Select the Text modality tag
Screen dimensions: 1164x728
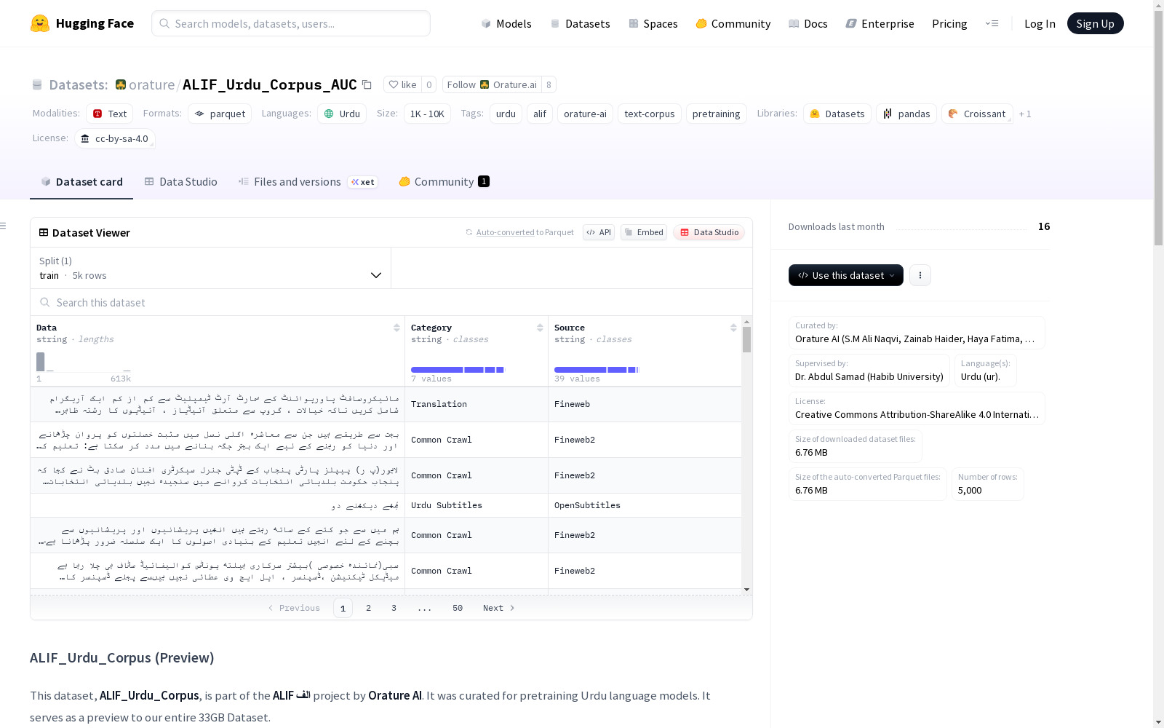coord(109,114)
